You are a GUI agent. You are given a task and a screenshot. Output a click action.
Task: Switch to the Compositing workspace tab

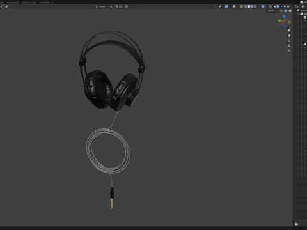point(13,3)
